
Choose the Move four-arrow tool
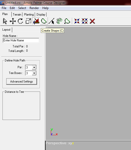[x=13, y=21]
